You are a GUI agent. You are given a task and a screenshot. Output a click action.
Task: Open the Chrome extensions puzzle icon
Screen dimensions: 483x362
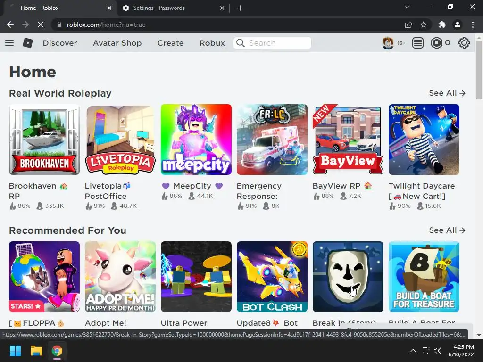442,25
